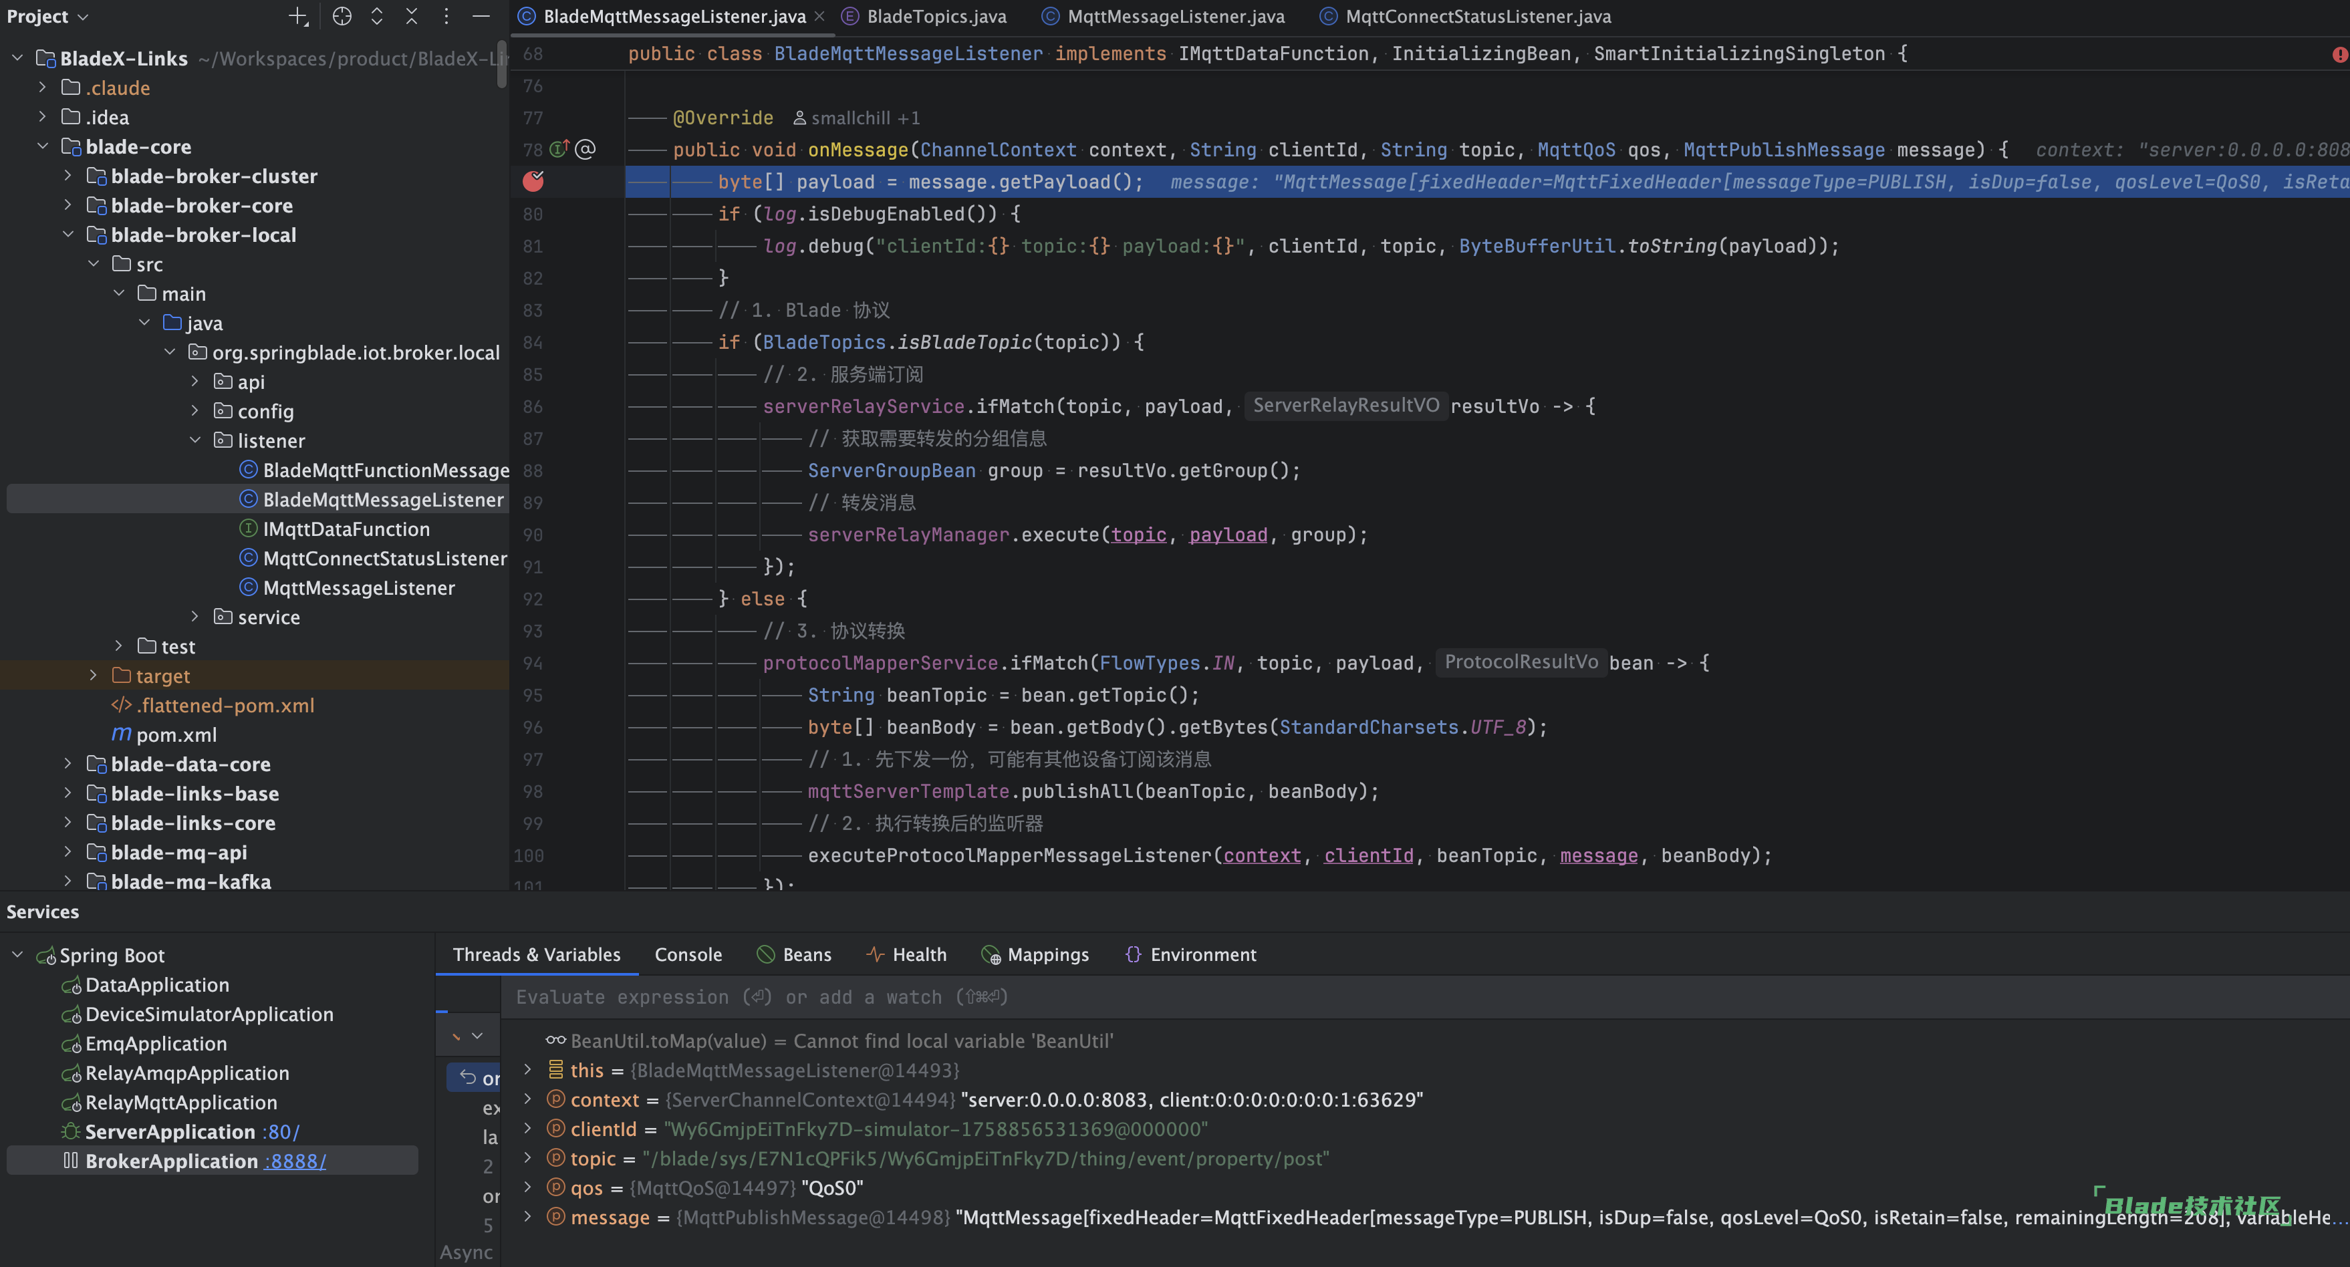
Task: Click the red error indicator in editor
Action: [x=2339, y=55]
